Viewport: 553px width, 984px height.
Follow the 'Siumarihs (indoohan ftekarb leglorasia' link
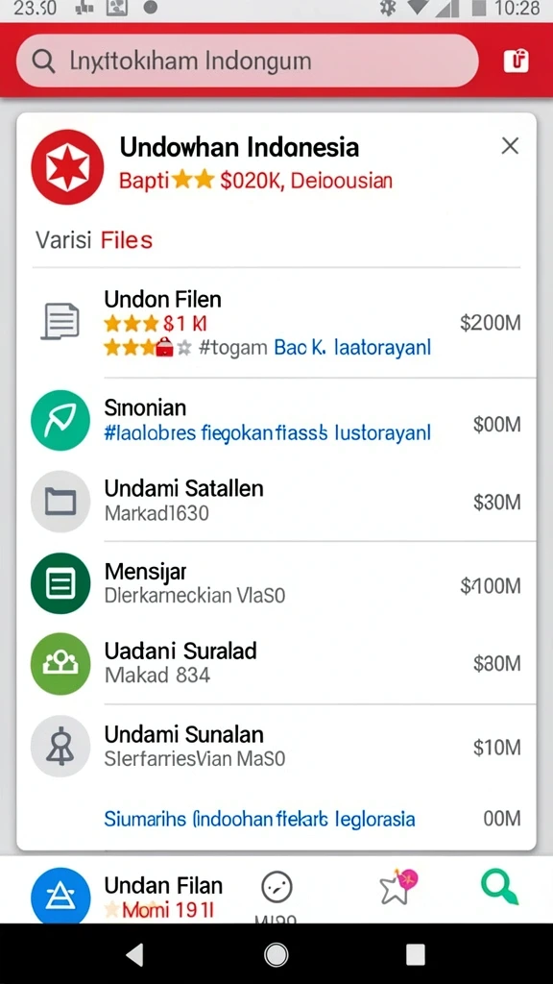(259, 819)
